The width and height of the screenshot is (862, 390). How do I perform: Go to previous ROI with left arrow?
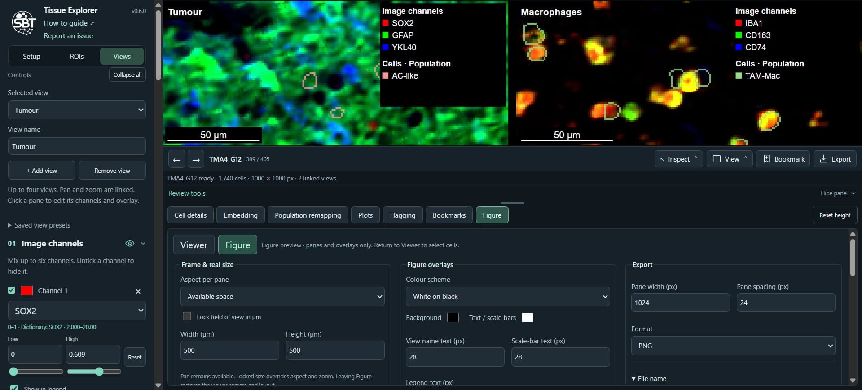[x=177, y=159]
